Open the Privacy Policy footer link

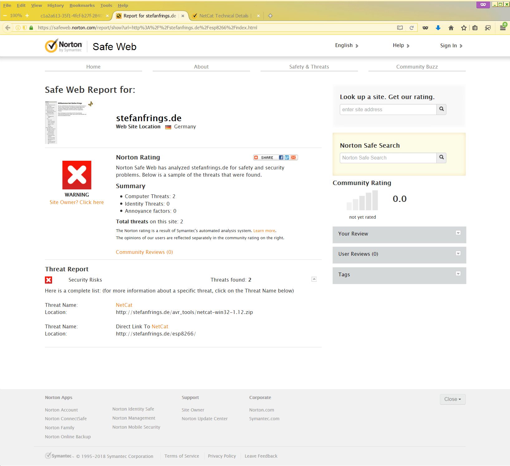(222, 456)
